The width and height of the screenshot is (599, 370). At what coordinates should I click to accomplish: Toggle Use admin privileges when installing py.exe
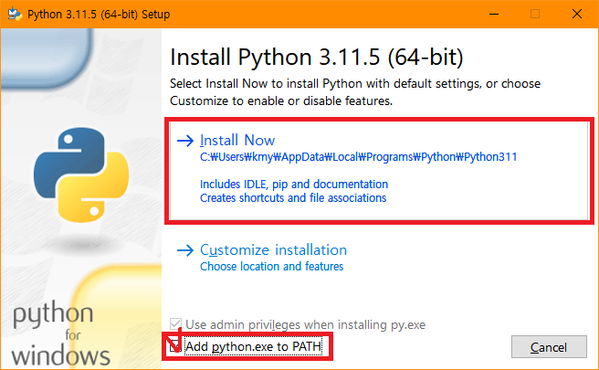pyautogui.click(x=175, y=324)
